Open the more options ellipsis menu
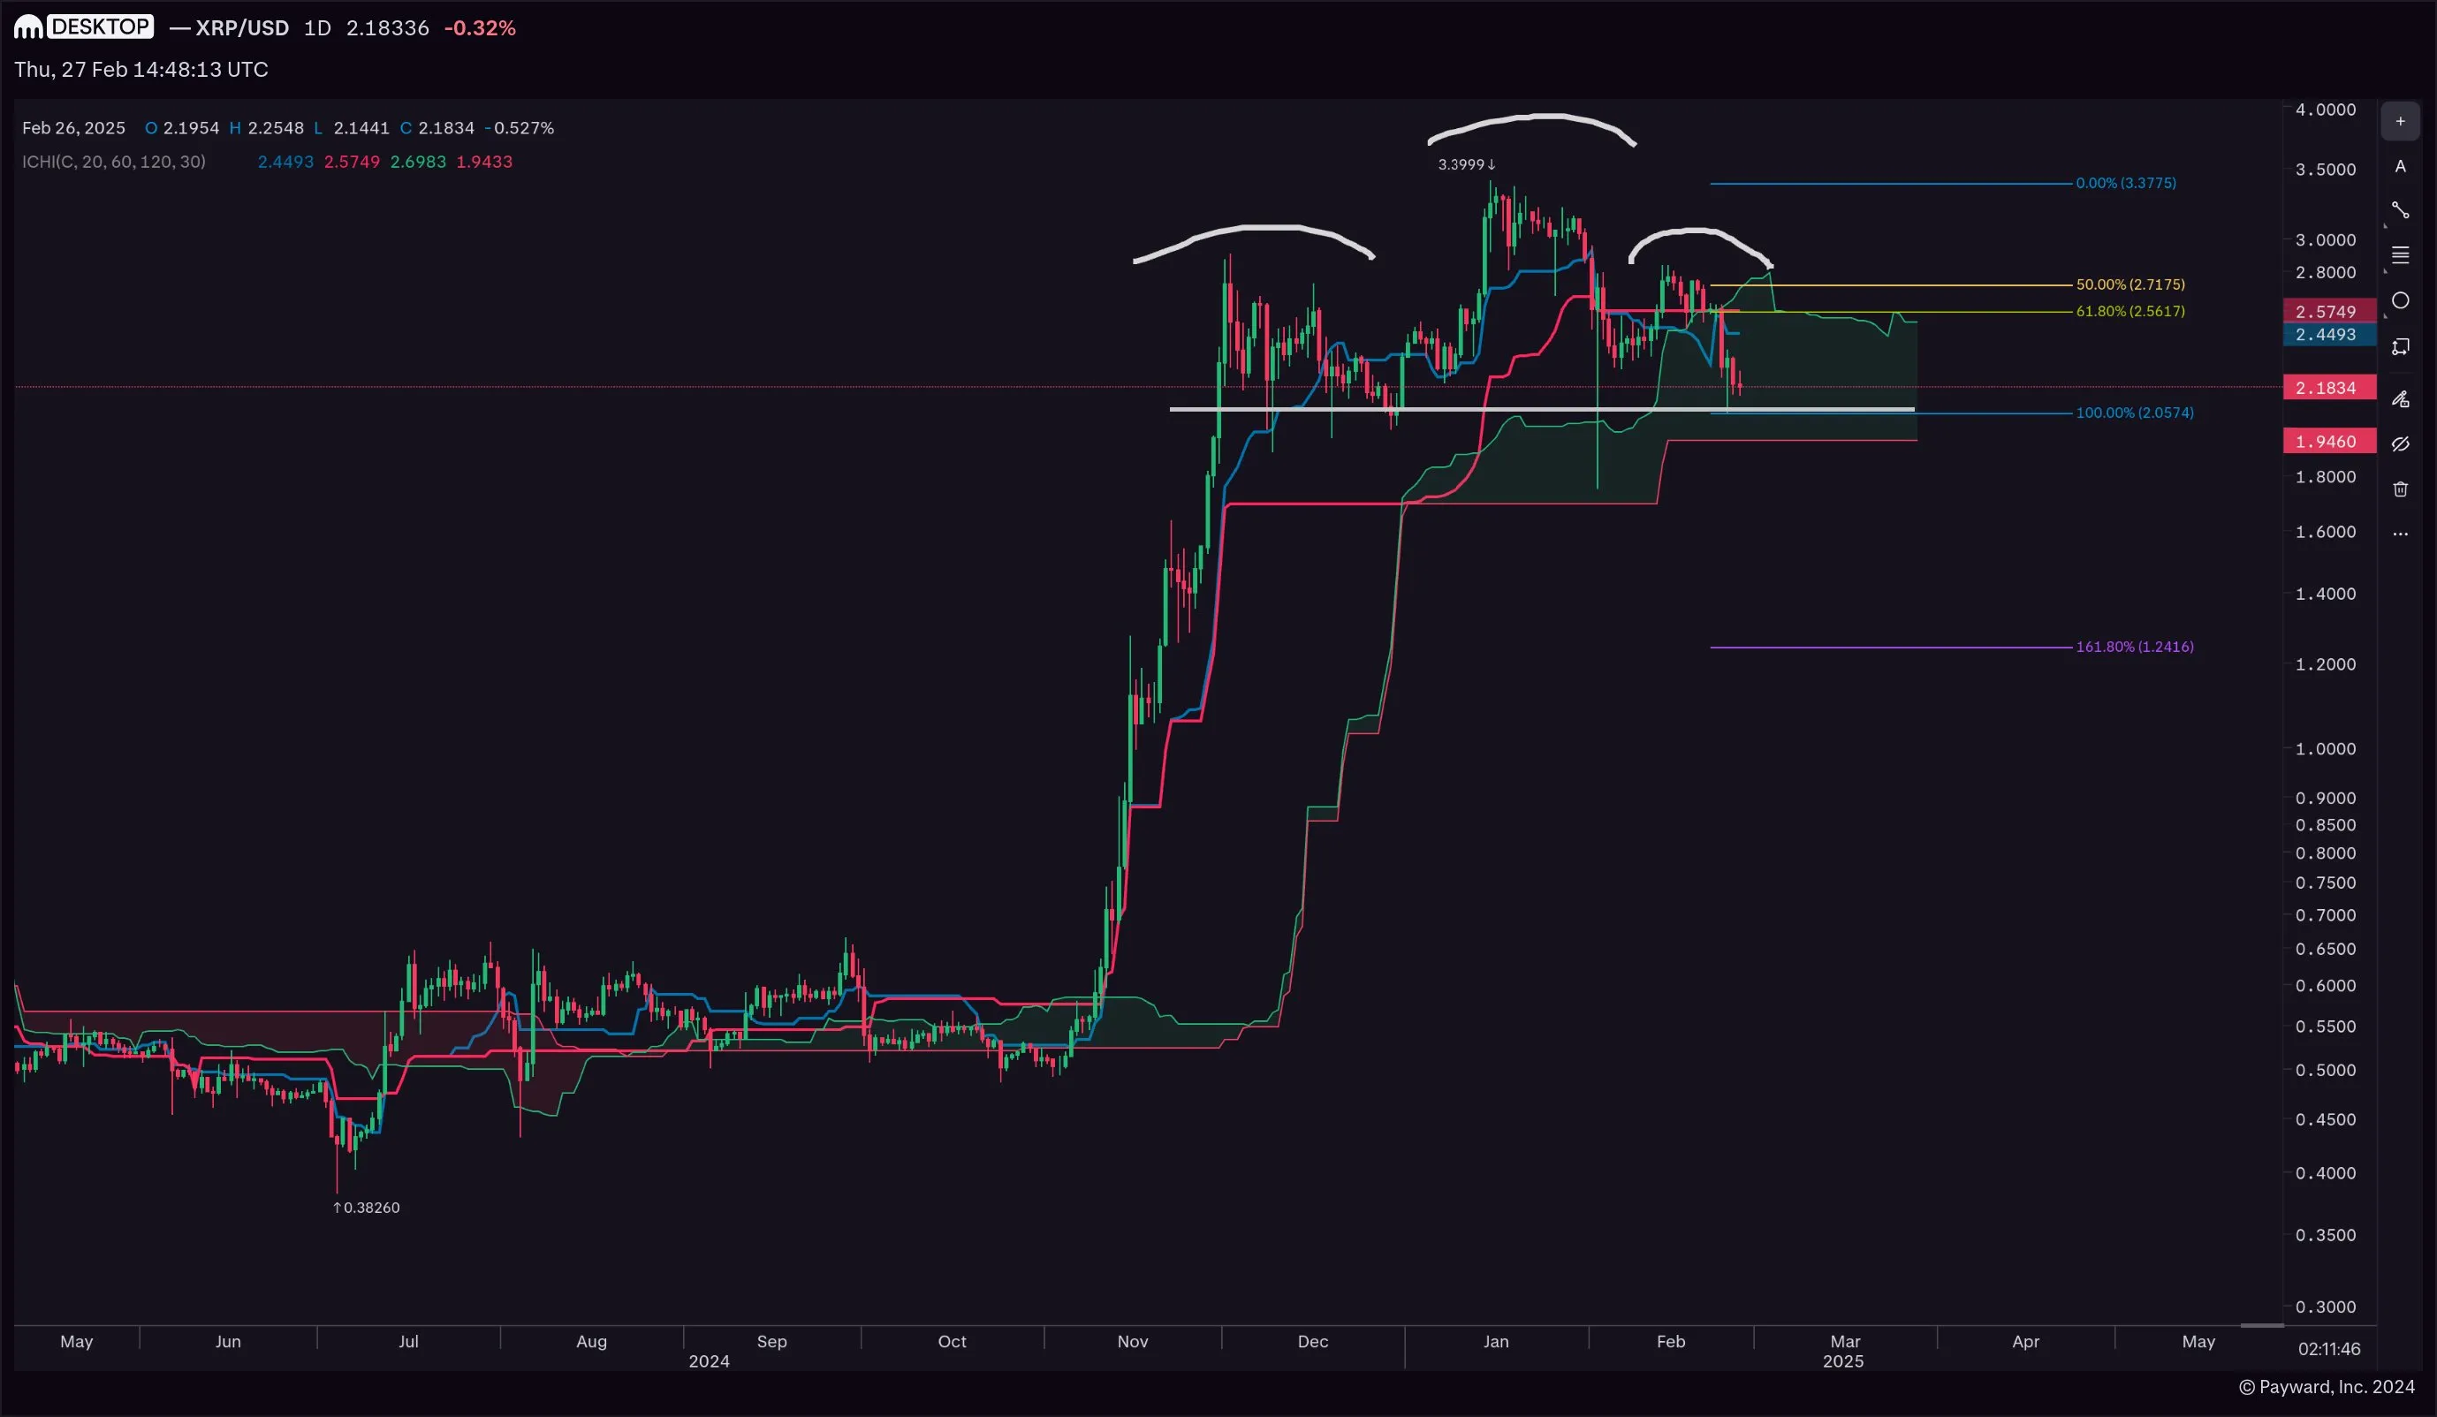Image resolution: width=2437 pixels, height=1417 pixels. click(x=2402, y=533)
